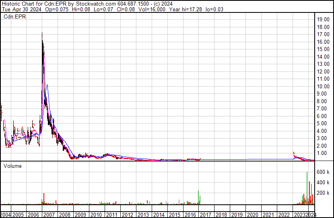Click the Year hi=17.28 header value
The height and width of the screenshot is (218, 334).
click(x=186, y=9)
